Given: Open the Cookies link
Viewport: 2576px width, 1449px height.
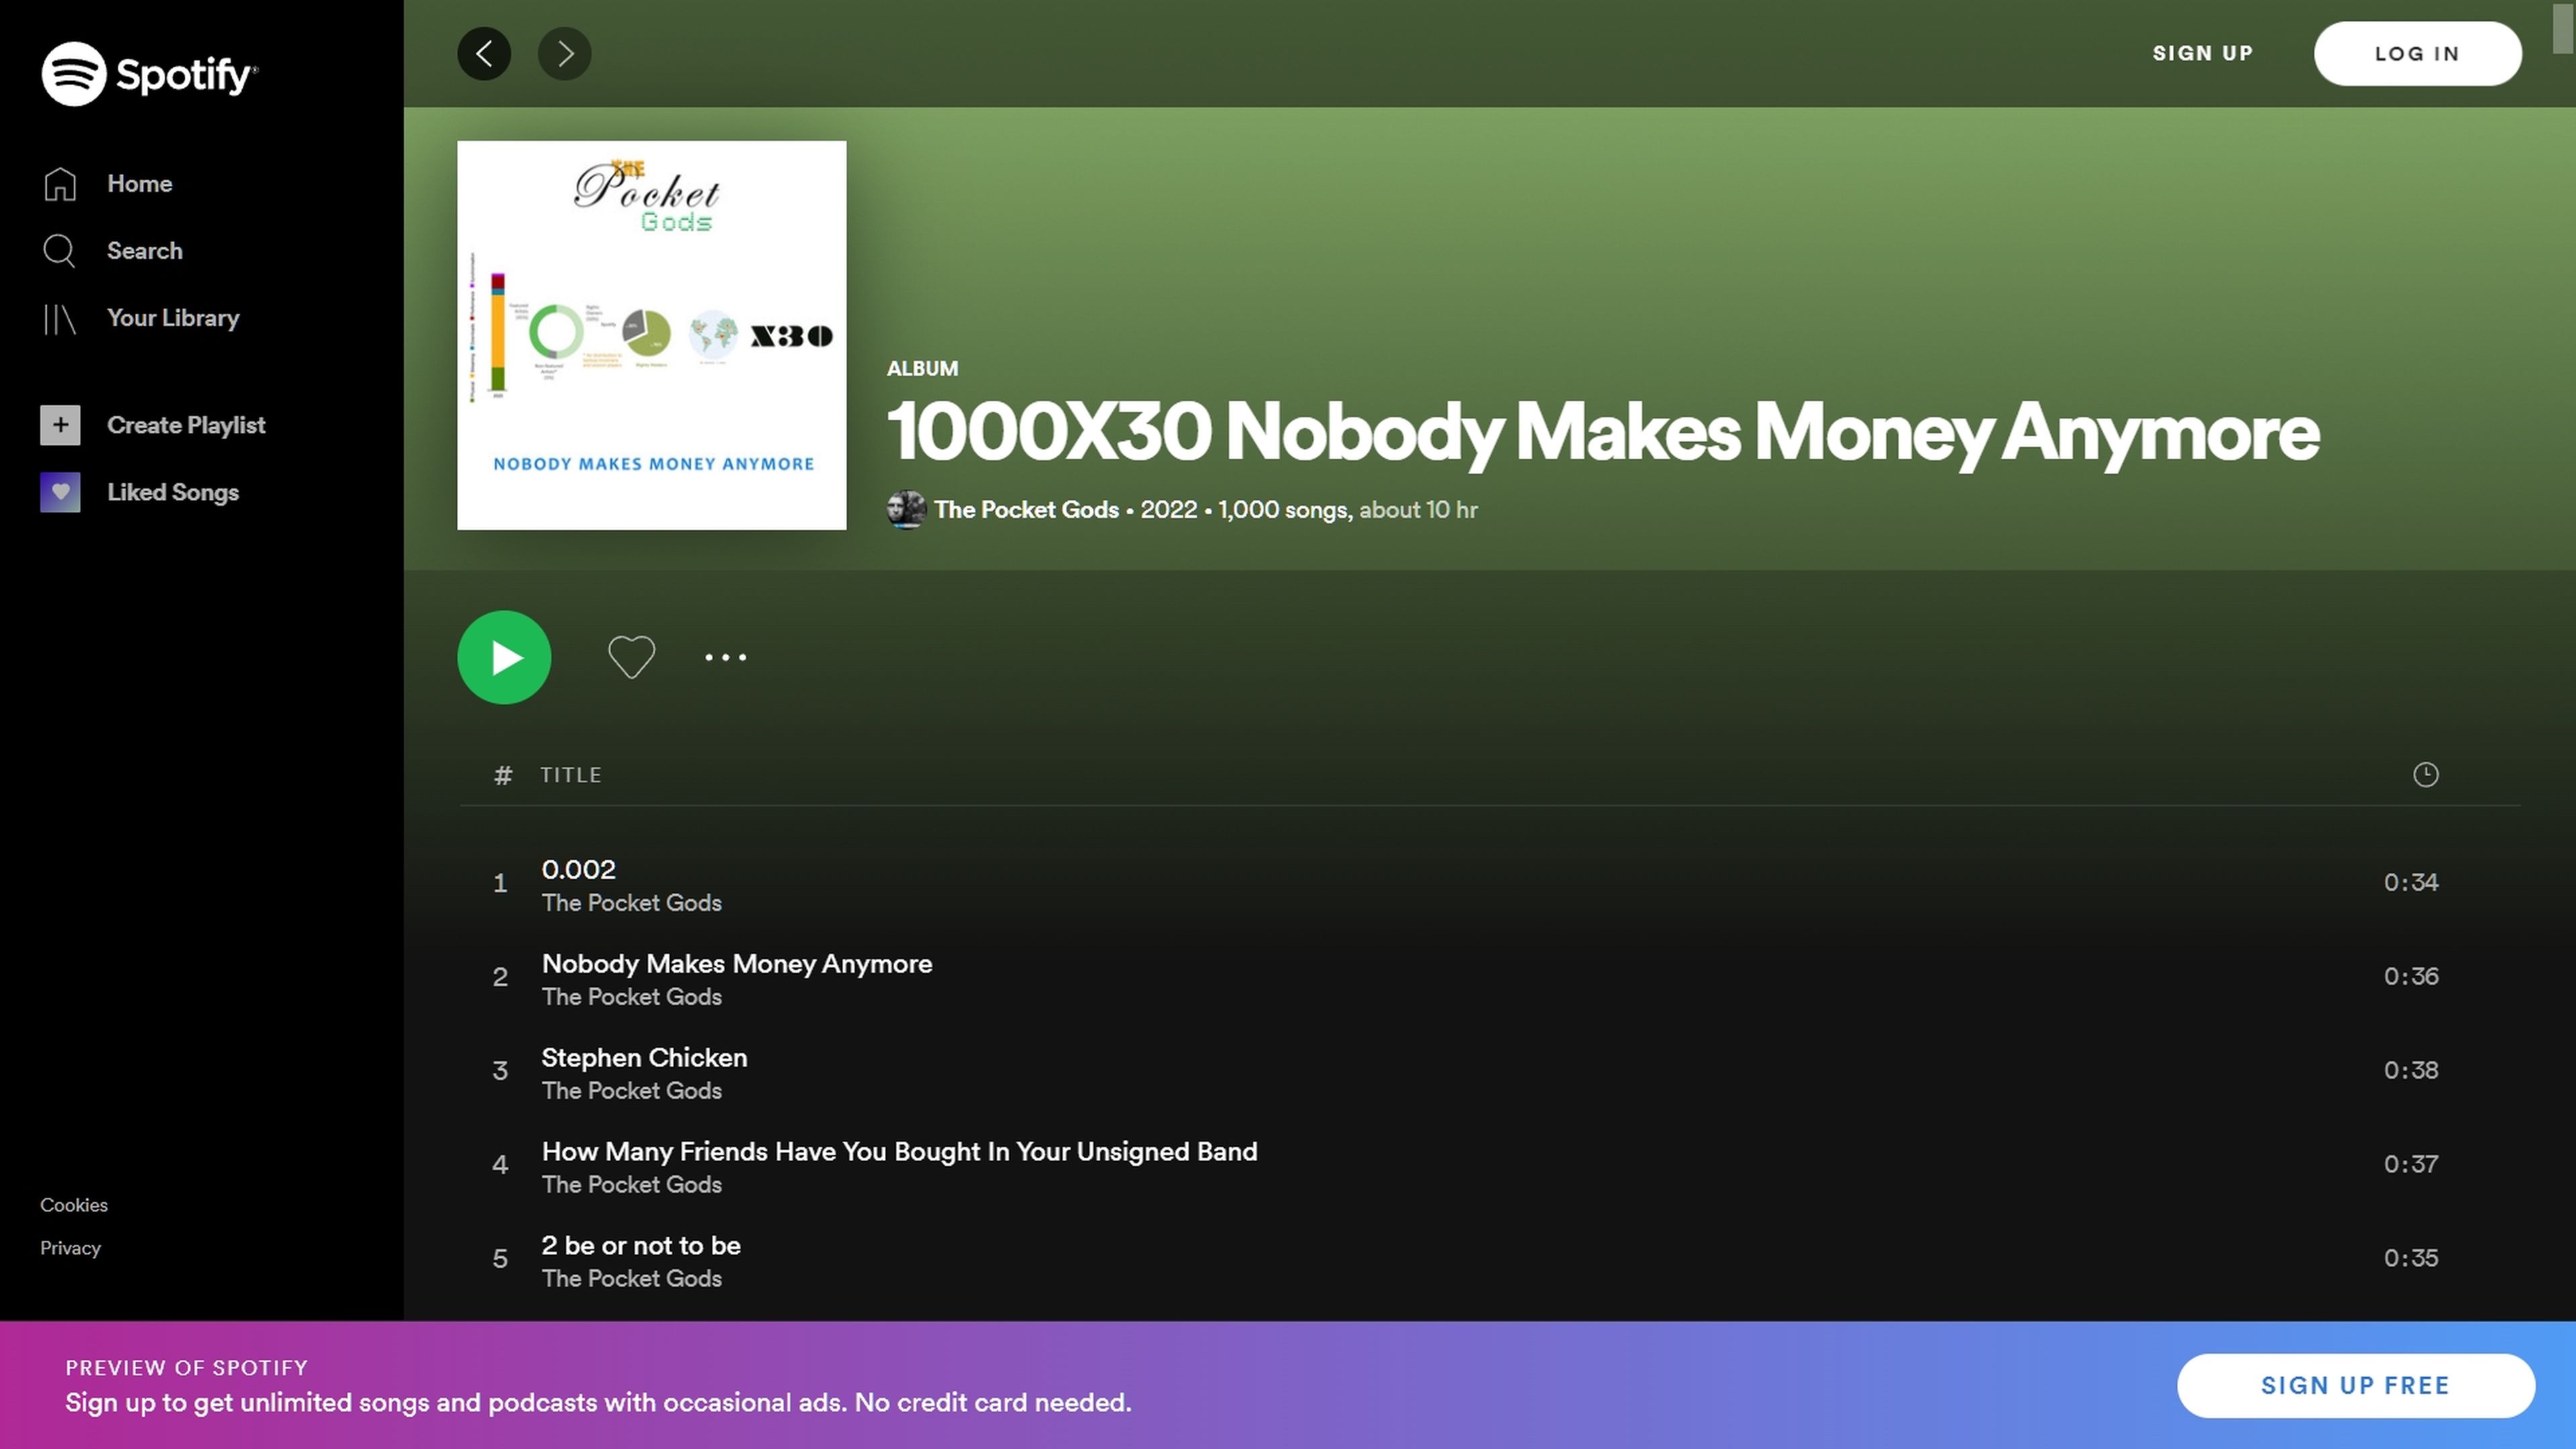Looking at the screenshot, I should (x=74, y=1205).
